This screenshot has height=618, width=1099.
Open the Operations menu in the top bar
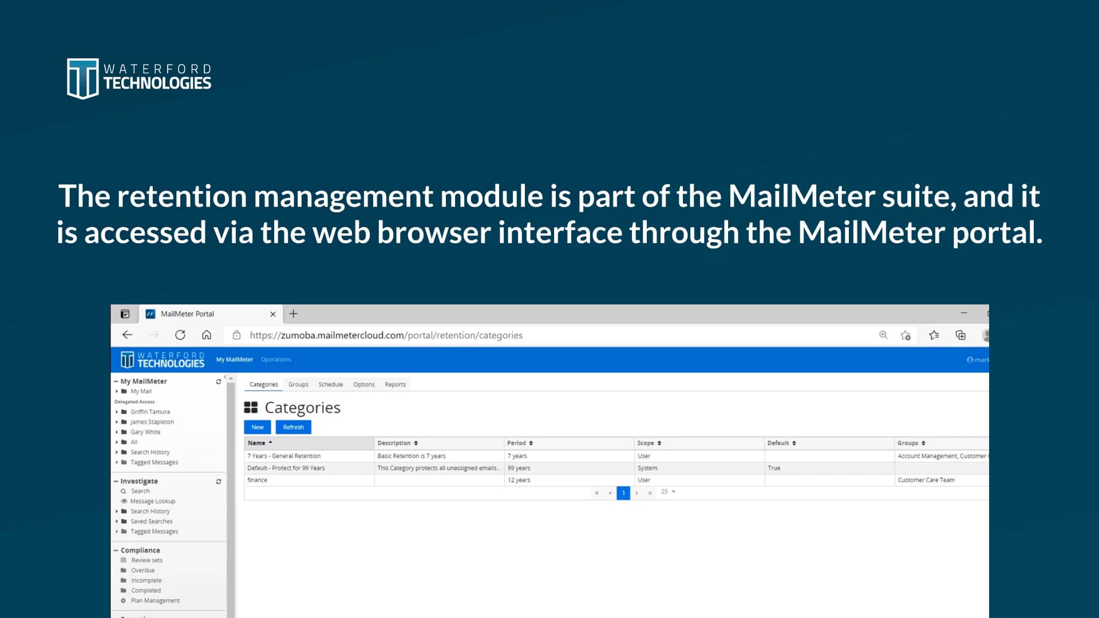point(276,359)
